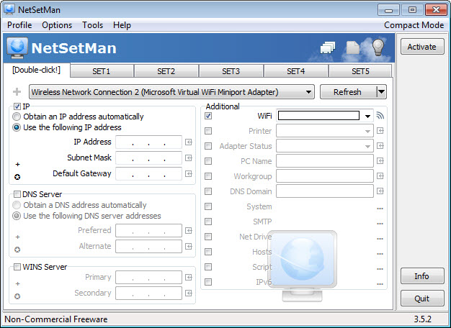The height and width of the screenshot is (328, 451).
Task: Click the plus icon in the DNS Server section
Action: (x=17, y=237)
